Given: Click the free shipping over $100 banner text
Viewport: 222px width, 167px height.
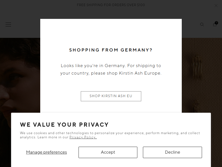Looking at the screenshot, I should (111, 5).
